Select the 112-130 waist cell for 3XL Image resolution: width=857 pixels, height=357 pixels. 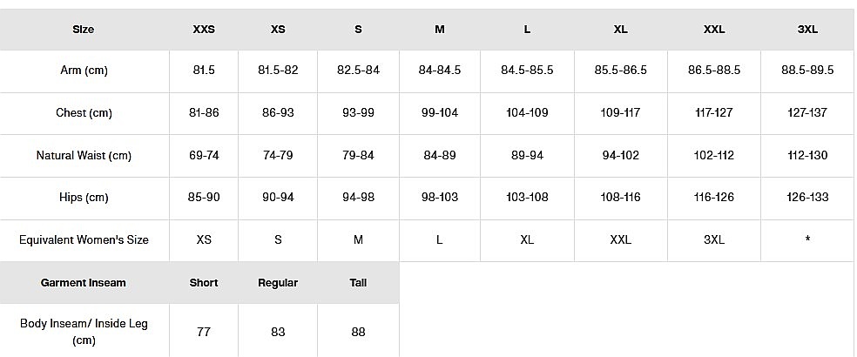point(807,156)
